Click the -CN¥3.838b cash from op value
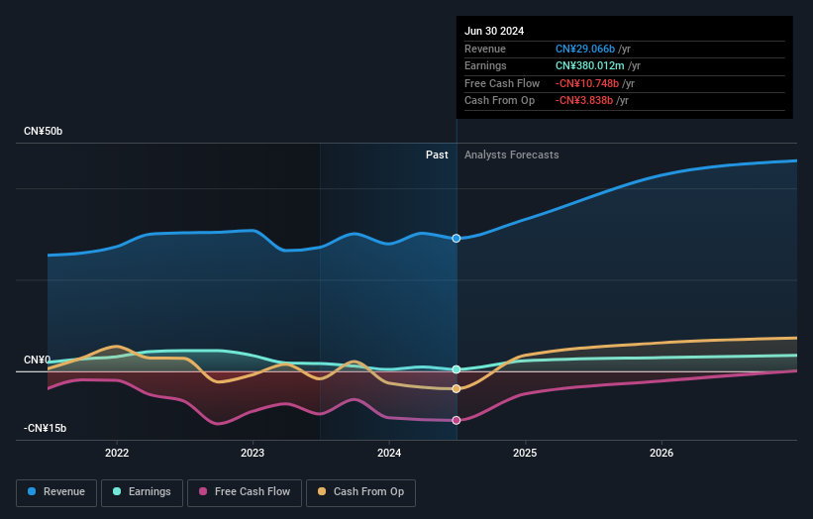 (x=584, y=101)
